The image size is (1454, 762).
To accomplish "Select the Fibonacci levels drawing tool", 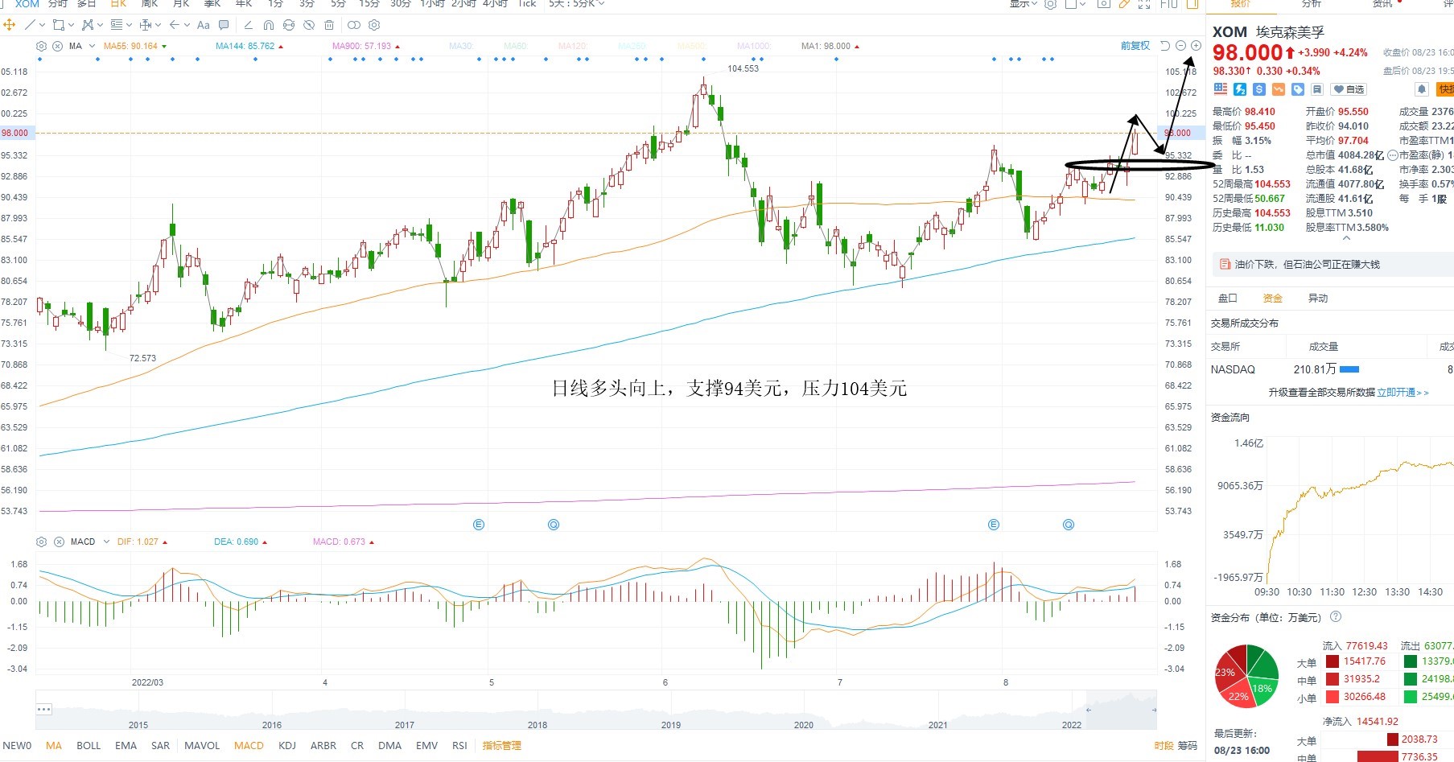I will click(x=117, y=25).
